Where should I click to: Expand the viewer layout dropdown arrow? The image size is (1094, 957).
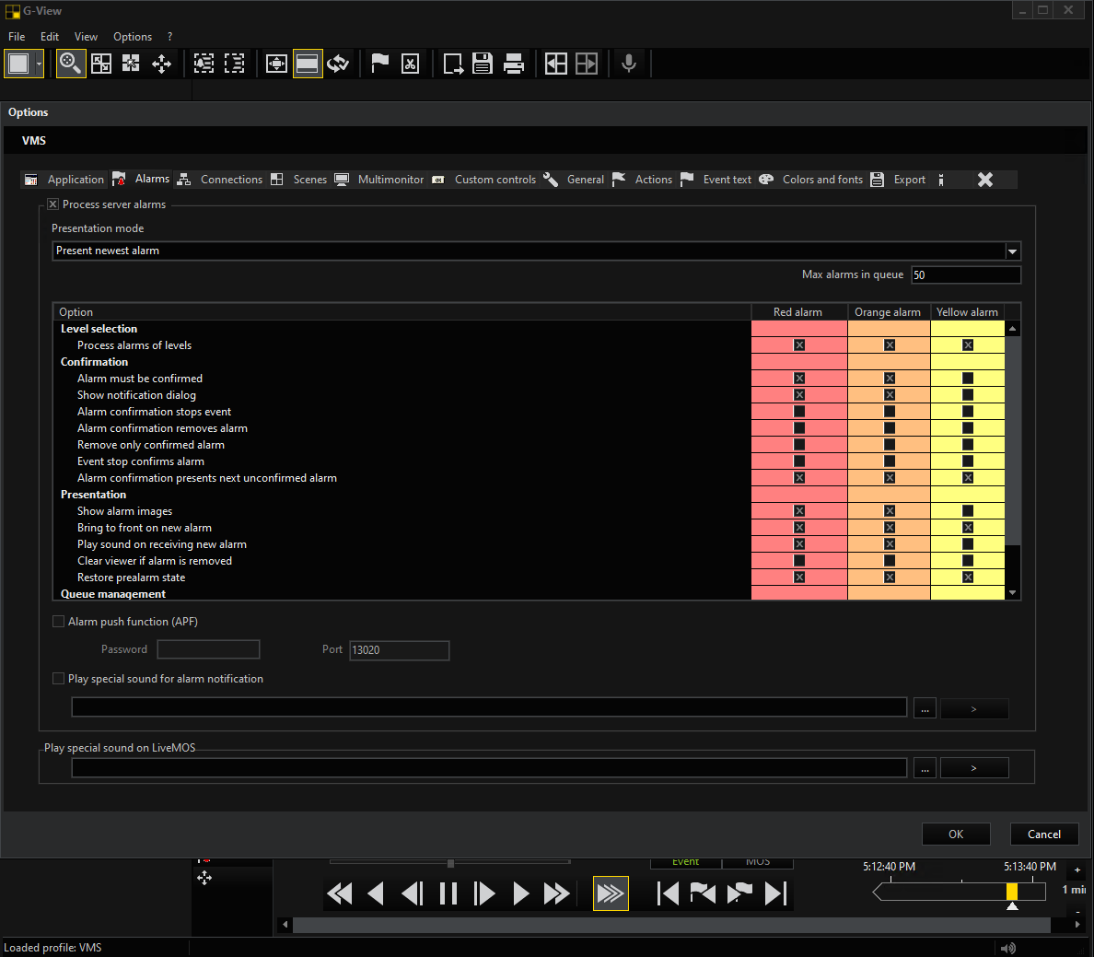(40, 64)
